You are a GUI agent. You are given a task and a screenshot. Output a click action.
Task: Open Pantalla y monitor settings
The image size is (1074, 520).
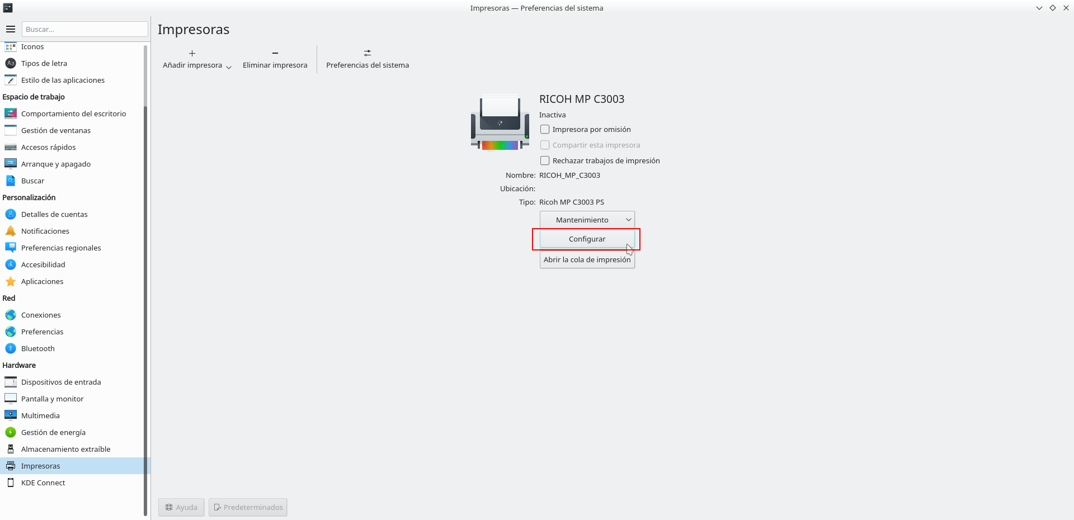point(52,399)
